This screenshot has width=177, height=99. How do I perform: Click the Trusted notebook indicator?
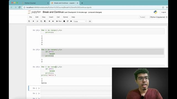pyautogui.click(x=142, y=17)
